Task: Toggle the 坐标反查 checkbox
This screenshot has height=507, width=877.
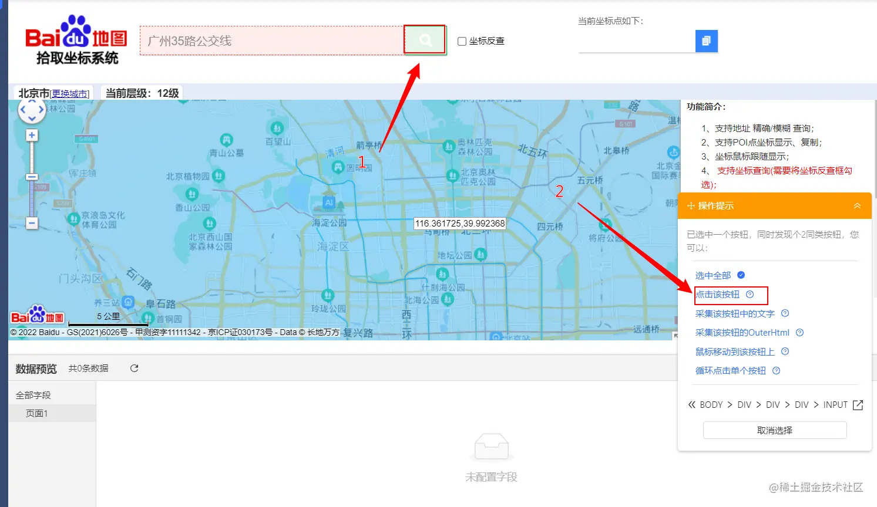Action: point(462,41)
